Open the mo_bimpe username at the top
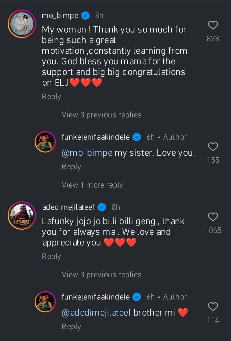 pos(60,15)
